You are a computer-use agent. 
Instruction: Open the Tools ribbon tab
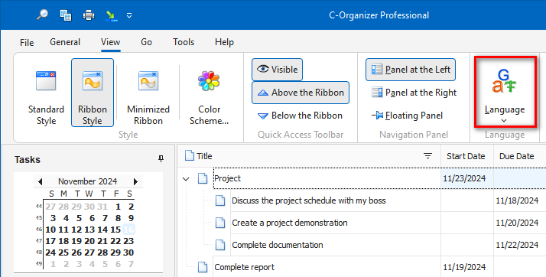pos(184,42)
